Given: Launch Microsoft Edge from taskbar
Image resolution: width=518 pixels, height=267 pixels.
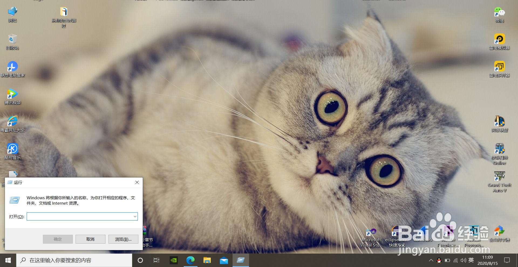Looking at the screenshot, I should [x=190, y=260].
